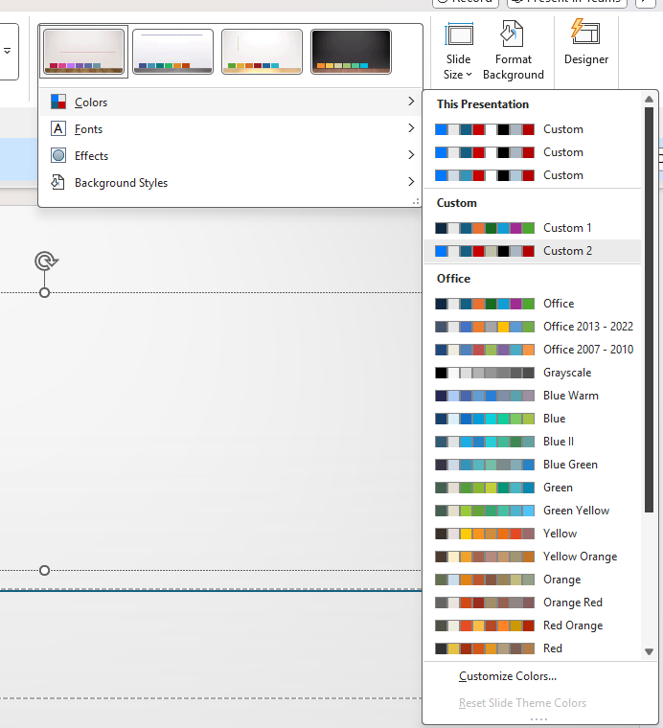
Task: Choose the Custom 1 color theme
Action: click(533, 228)
